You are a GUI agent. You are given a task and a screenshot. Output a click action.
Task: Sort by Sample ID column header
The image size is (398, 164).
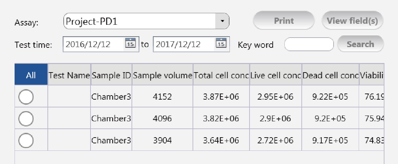pos(111,75)
